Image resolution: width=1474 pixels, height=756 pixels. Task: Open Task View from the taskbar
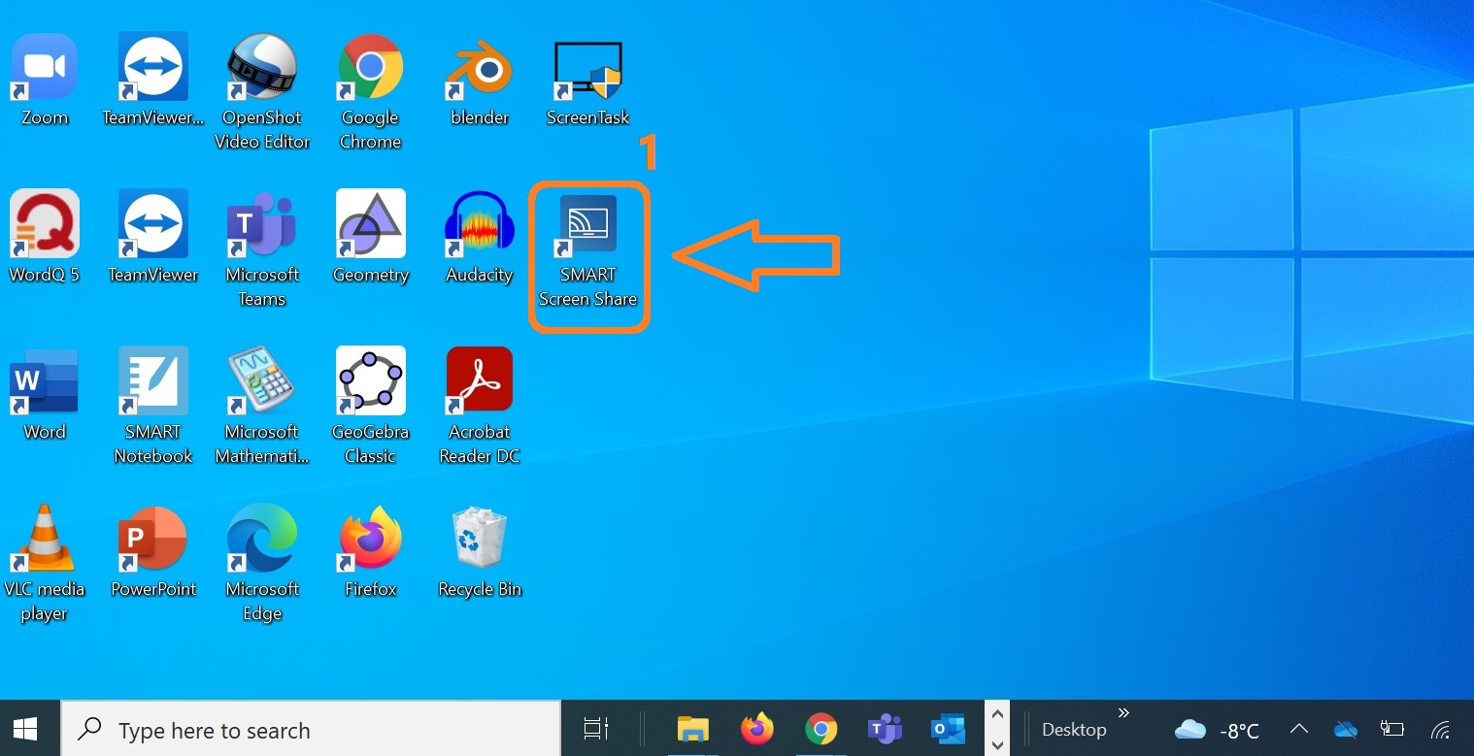click(595, 729)
